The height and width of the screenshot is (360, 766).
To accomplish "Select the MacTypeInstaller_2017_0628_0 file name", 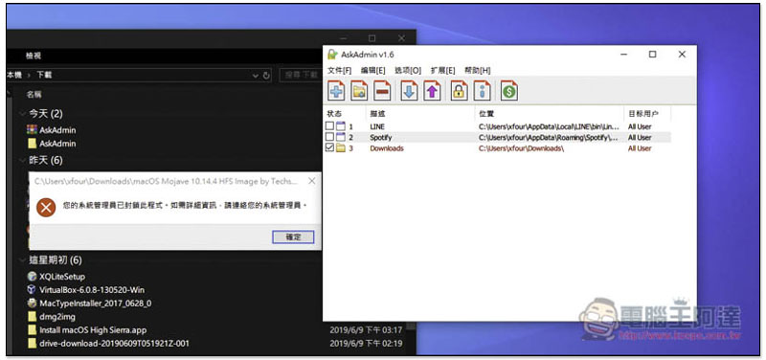I will point(95,304).
